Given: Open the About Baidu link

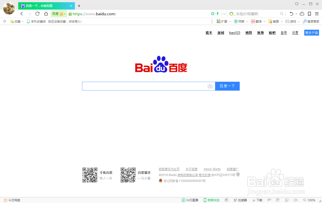Looking at the screenshot, I should pyautogui.click(x=212, y=169).
